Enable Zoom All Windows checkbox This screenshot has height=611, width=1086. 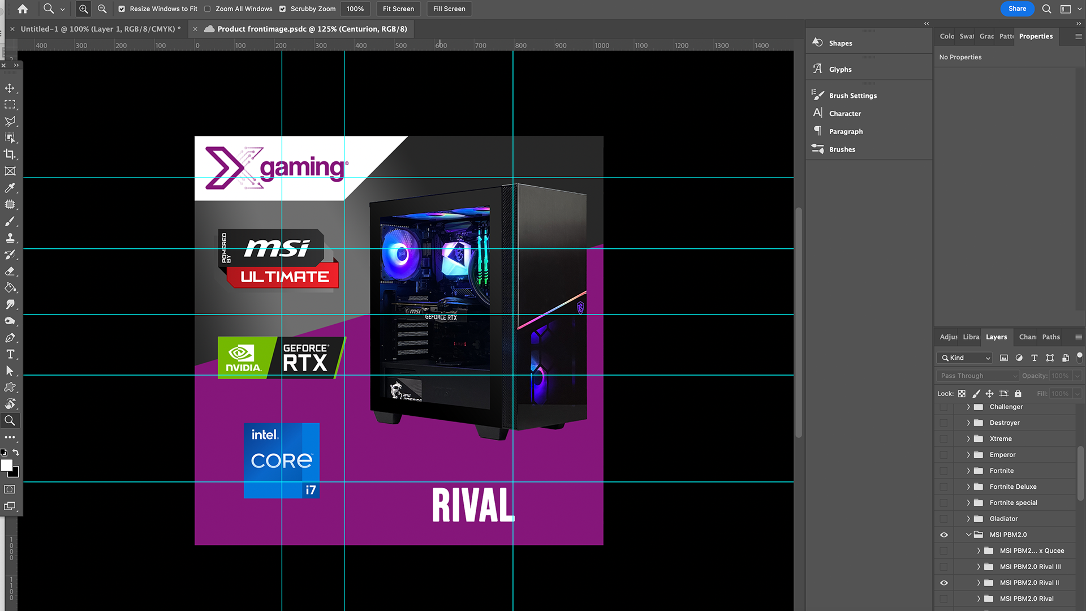click(208, 8)
